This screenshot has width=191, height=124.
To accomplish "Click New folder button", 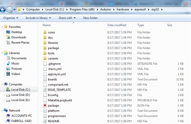I will tap(90, 18).
